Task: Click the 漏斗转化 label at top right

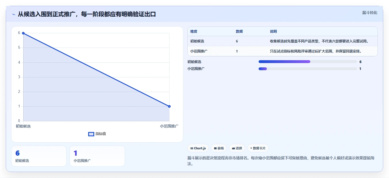Action: [x=369, y=13]
